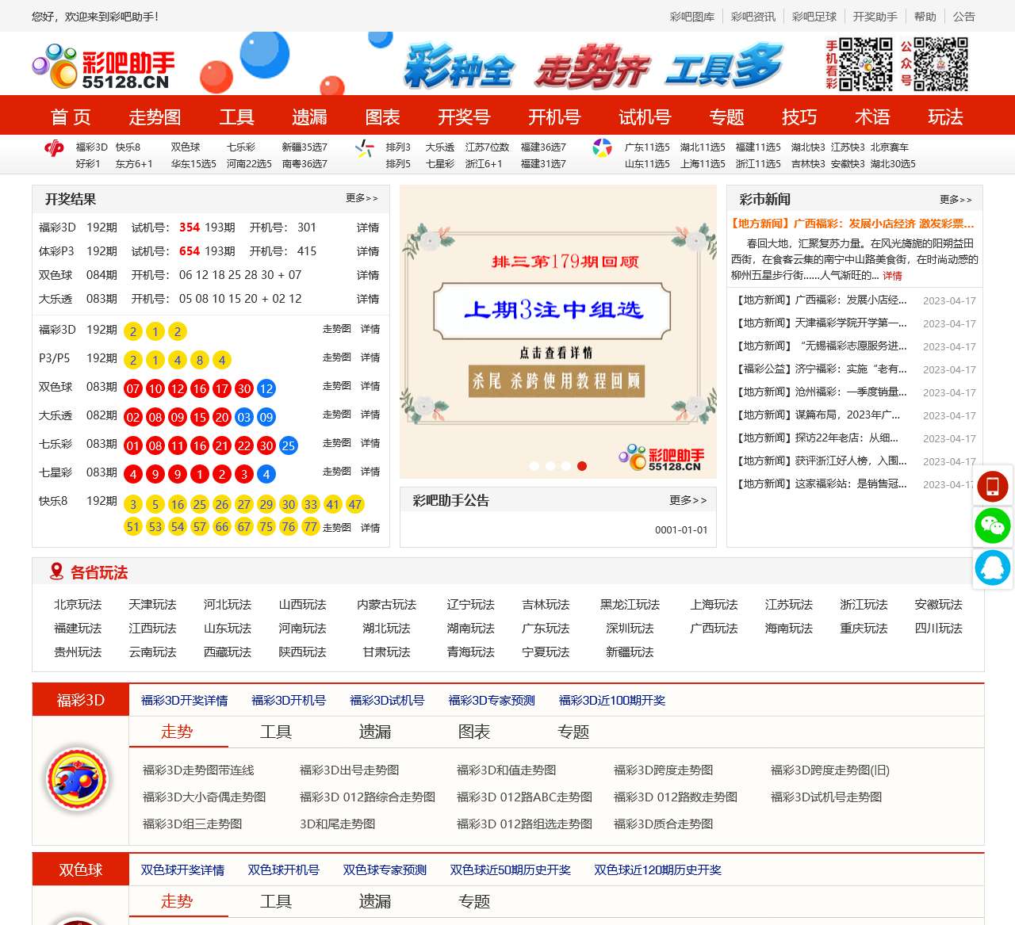
Task: Click the colorful star high-frequency lottery icon
Action: click(x=603, y=147)
